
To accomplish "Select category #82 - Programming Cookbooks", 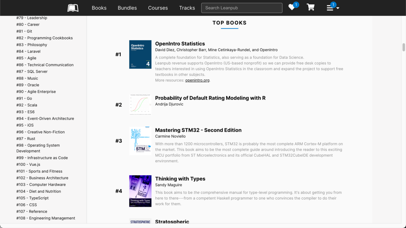I will [45, 38].
